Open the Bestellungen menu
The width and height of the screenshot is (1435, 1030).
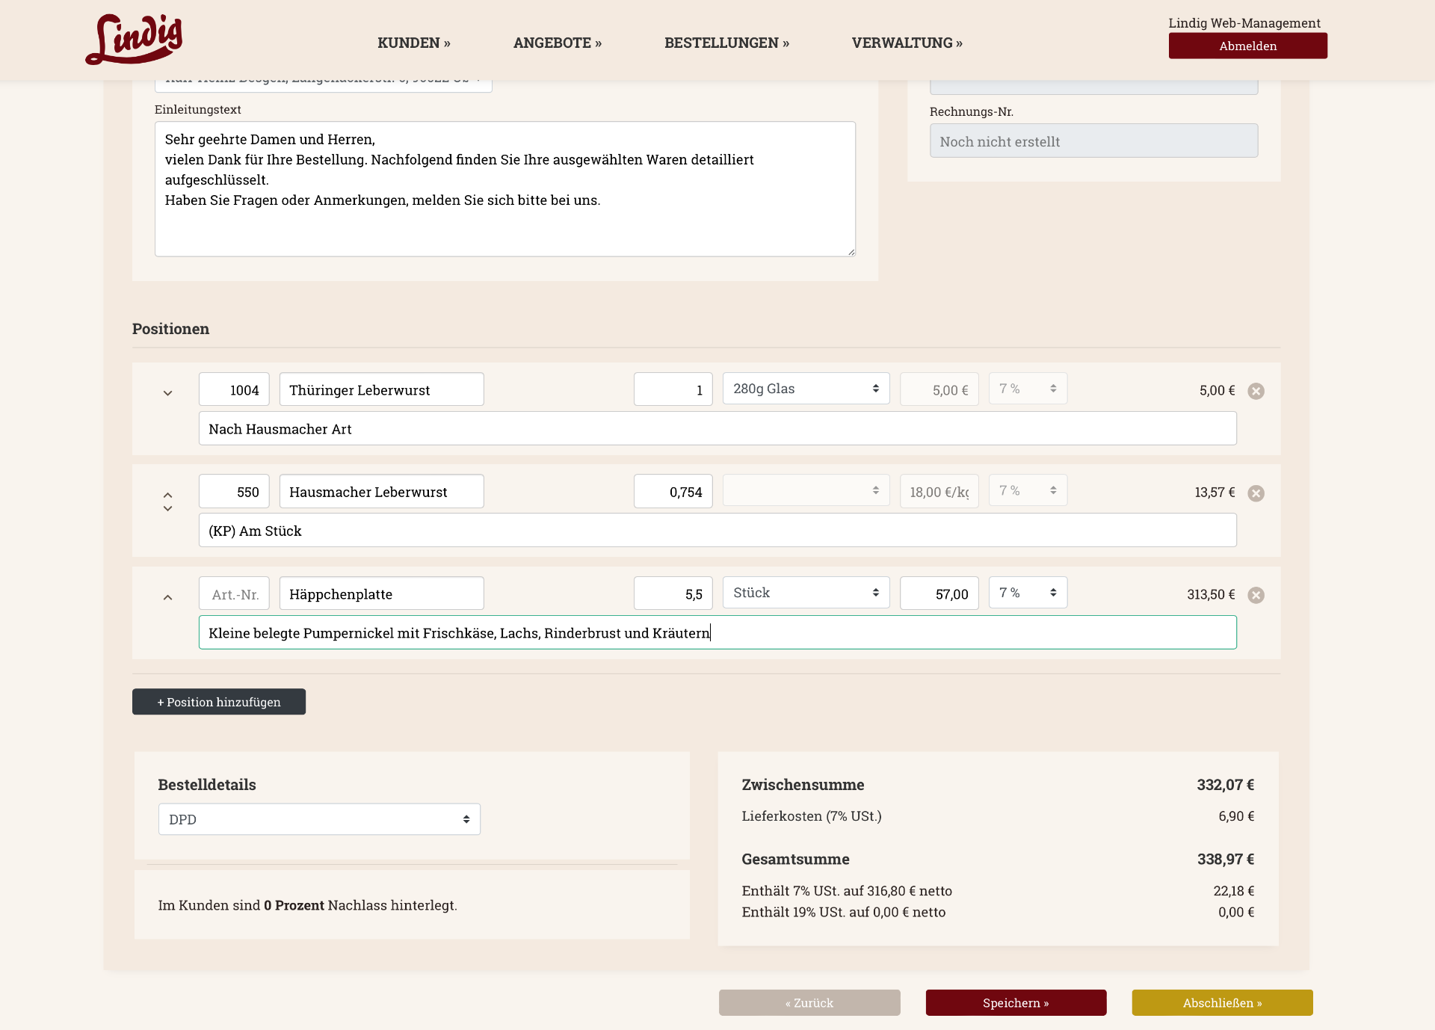click(x=726, y=43)
